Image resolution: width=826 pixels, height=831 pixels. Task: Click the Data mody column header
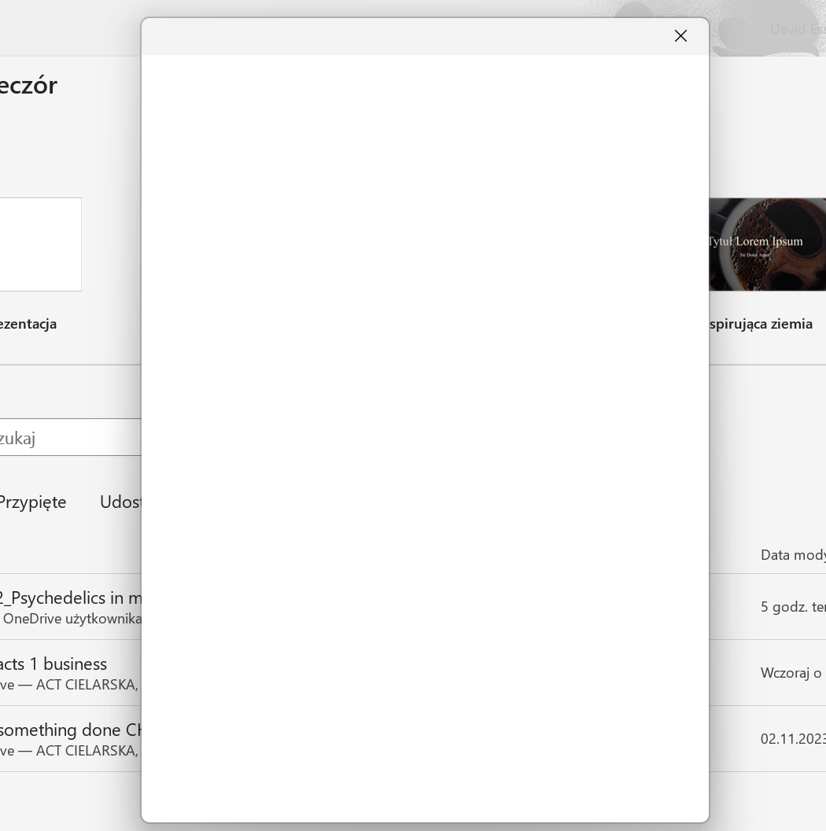(x=793, y=555)
